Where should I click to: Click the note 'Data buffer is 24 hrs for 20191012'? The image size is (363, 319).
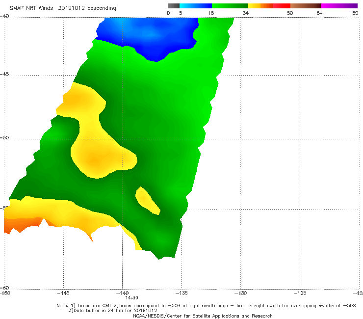[113, 311]
